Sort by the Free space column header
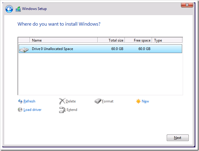This screenshot has height=151, width=199. tap(138, 40)
